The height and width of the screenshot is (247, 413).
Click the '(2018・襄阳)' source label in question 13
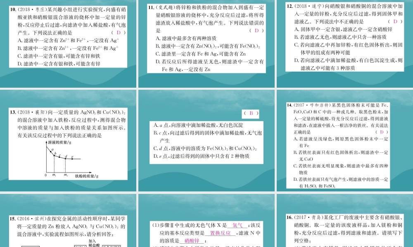click(x=32, y=112)
